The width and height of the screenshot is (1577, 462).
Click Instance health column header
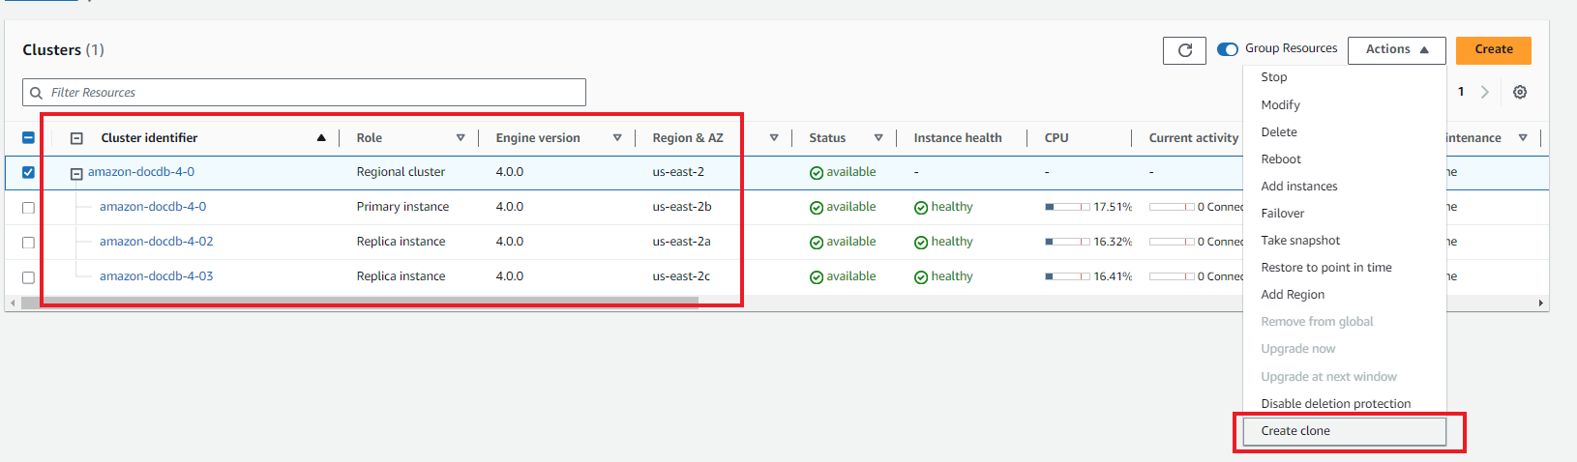click(958, 138)
